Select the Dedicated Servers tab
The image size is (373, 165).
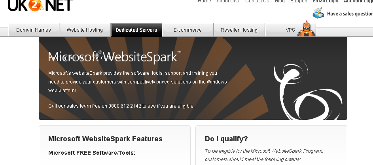coord(136,30)
